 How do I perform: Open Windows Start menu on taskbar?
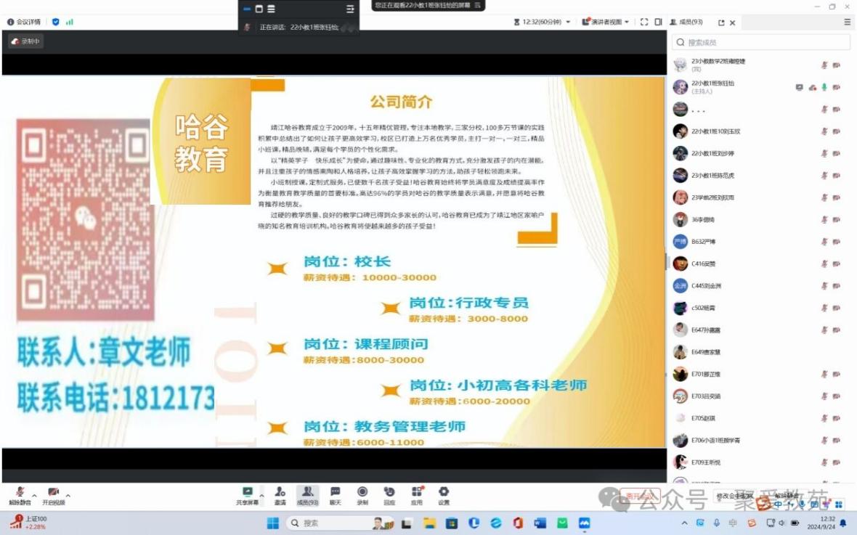tap(273, 523)
